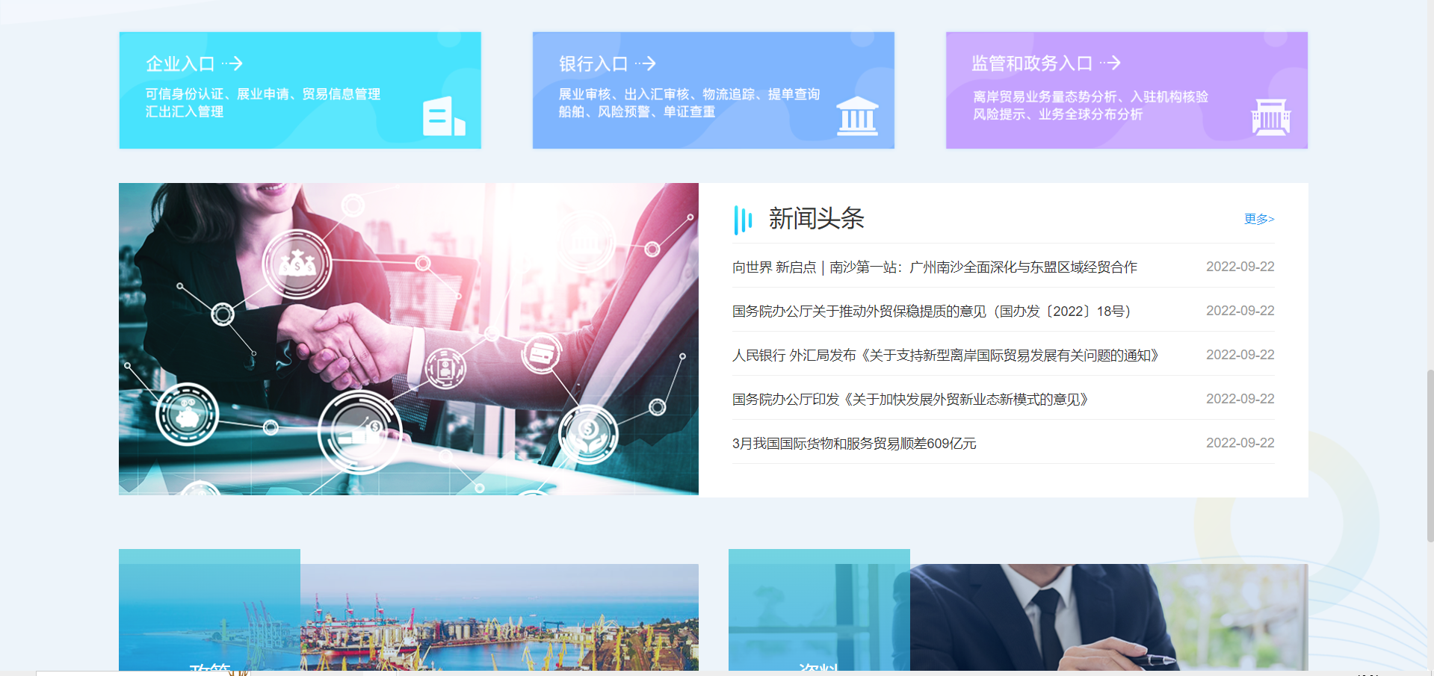The height and width of the screenshot is (676, 1434).
Task: Open news 国务院办公厅印发 外贸新业态新模式
Action: pyautogui.click(x=910, y=399)
